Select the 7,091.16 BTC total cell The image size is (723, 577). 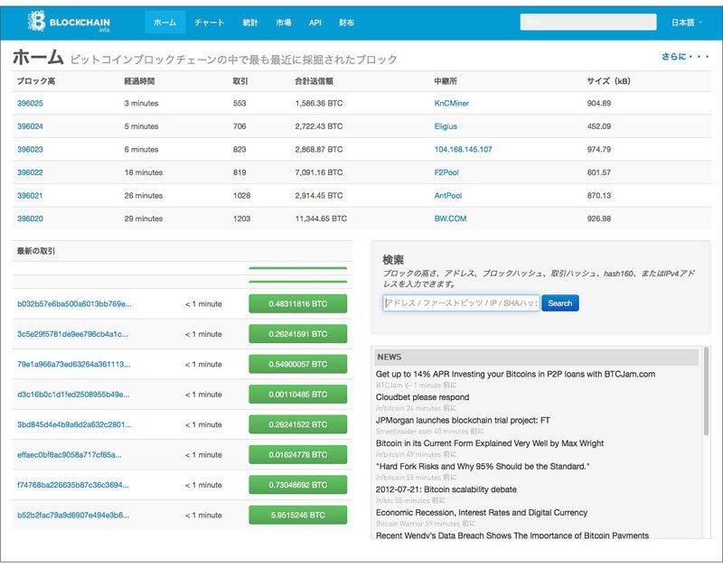click(x=319, y=172)
